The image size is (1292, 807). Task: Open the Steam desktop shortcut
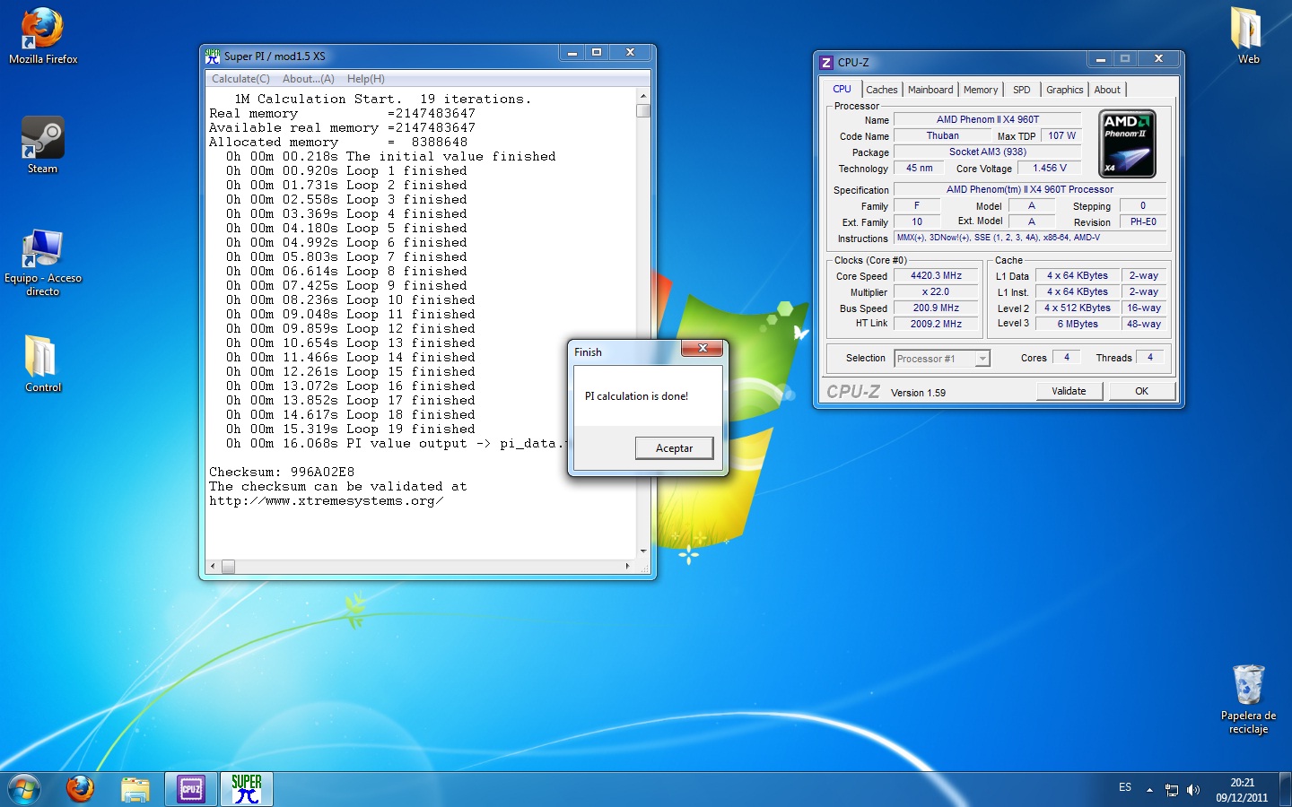pyautogui.click(x=43, y=144)
